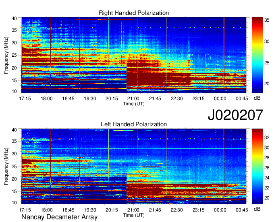The height and width of the screenshot is (222, 274).
Task: Click the bottom dB color bar
Action: pos(257,166)
